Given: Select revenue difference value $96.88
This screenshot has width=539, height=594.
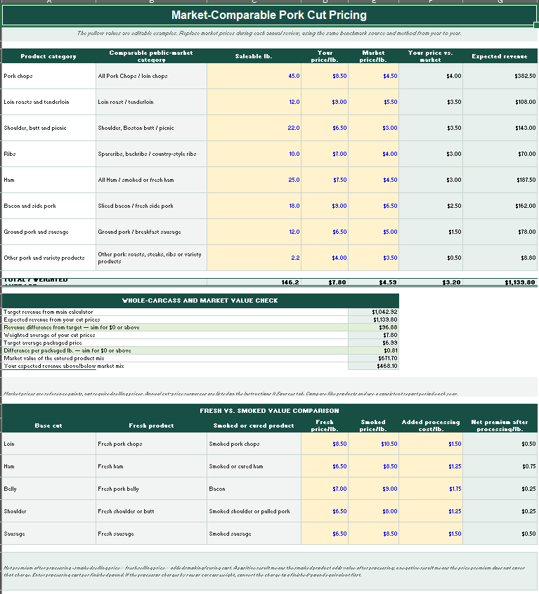Looking at the screenshot, I should pos(373,327).
